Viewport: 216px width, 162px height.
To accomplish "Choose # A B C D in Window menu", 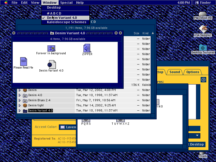I will tap(65, 13).
